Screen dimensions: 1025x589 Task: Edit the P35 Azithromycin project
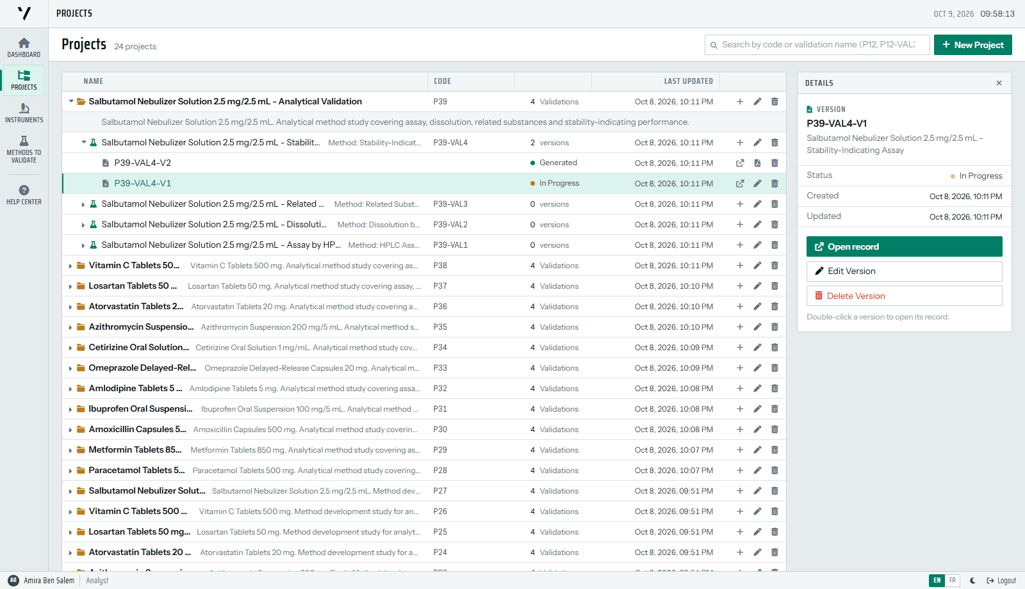[757, 327]
